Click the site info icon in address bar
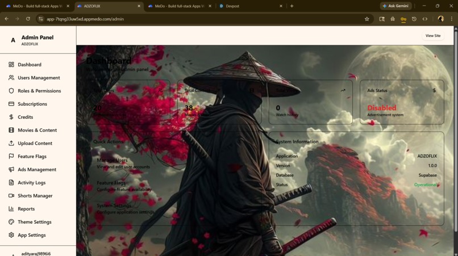 coord(40,19)
